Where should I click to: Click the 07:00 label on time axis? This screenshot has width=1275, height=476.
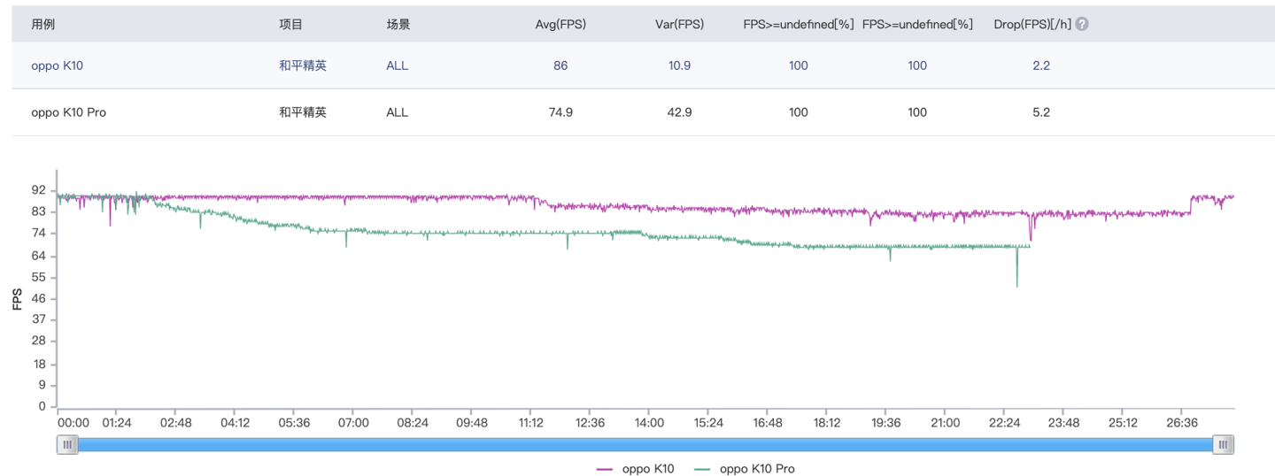tap(353, 423)
